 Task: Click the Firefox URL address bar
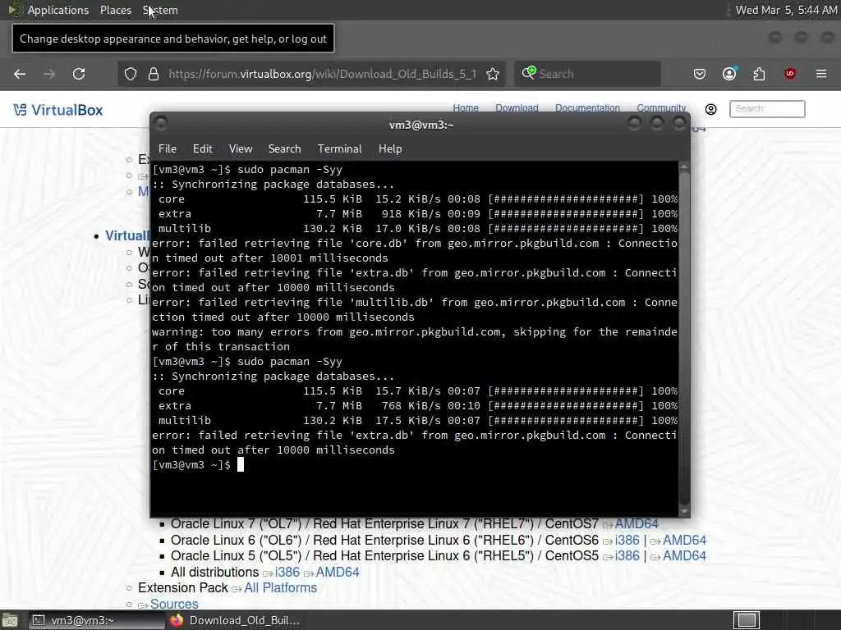322,74
